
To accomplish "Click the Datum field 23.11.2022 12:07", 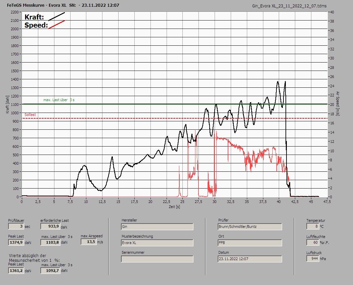I will 250,259.
